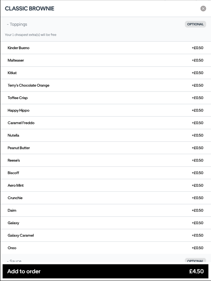Viewport: 211px width, 281px height.
Task: Add Galaxy Caramel topping
Action: (105, 235)
